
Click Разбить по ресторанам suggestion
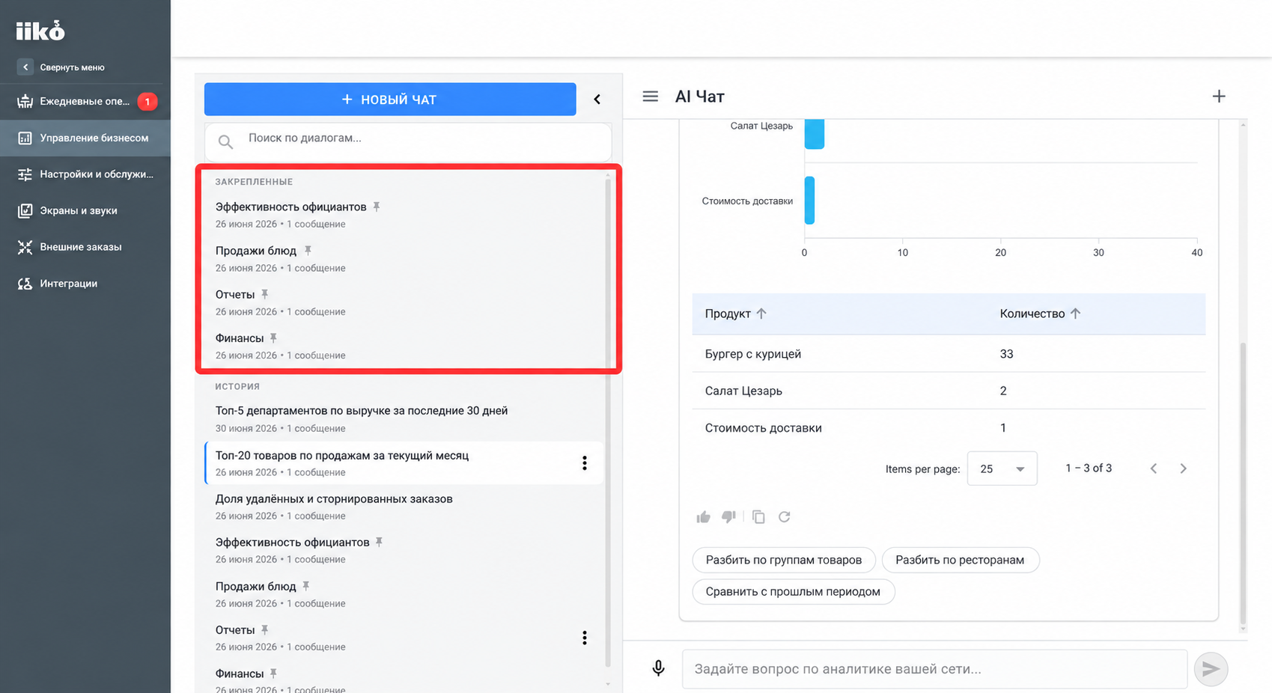pyautogui.click(x=961, y=560)
